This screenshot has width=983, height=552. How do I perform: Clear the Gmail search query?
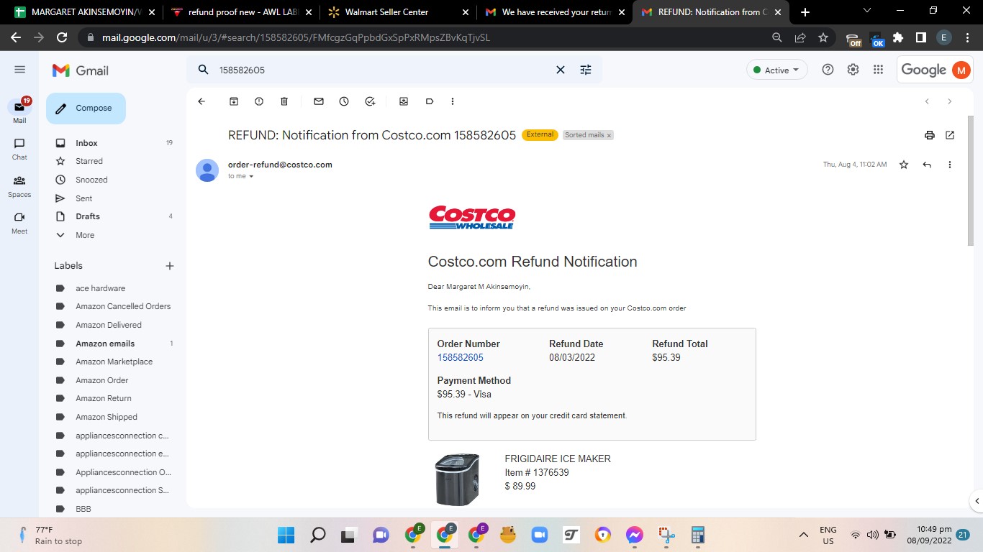coord(561,70)
